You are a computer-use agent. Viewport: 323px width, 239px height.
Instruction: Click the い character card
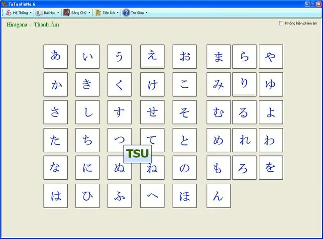(x=87, y=57)
